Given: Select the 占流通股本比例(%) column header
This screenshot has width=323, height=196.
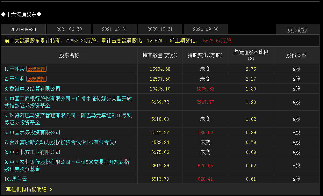Looking at the screenshot, I should [251, 55].
